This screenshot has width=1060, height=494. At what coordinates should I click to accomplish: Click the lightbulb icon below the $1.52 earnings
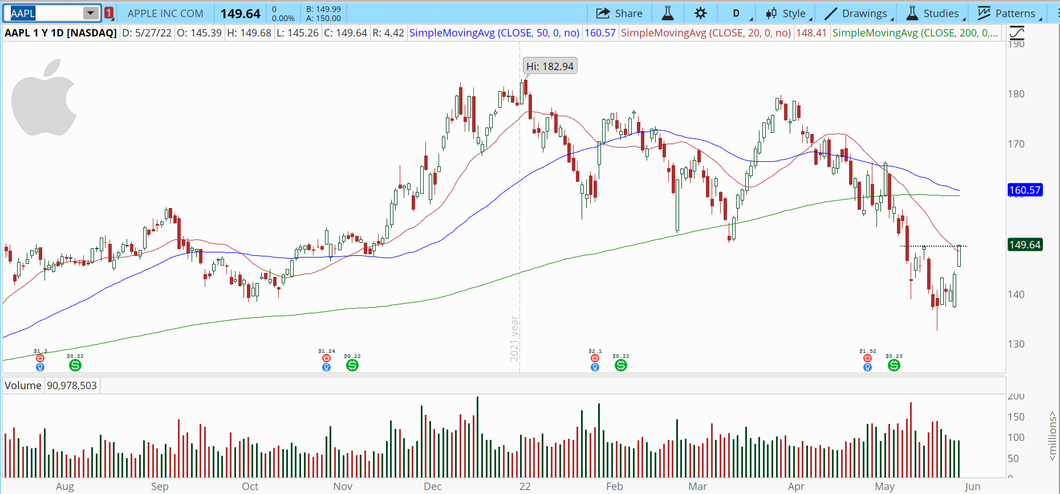pos(867,367)
